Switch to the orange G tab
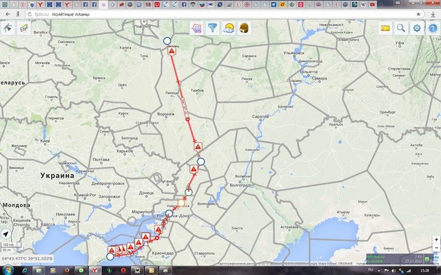The height and width of the screenshot is (275, 441). (283, 5)
